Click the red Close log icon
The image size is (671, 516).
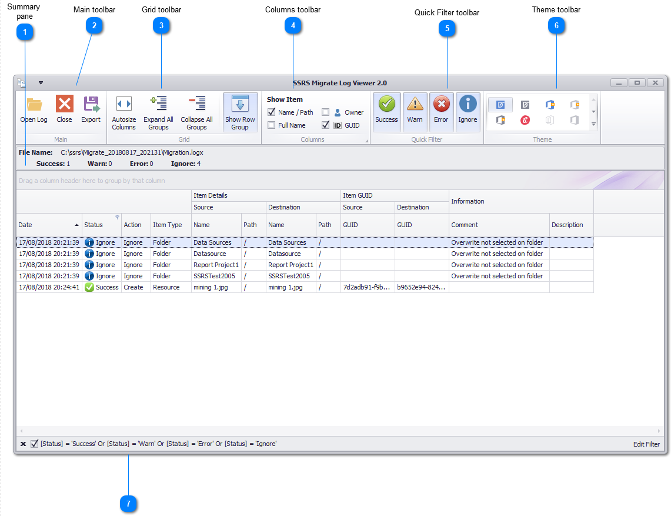[64, 104]
